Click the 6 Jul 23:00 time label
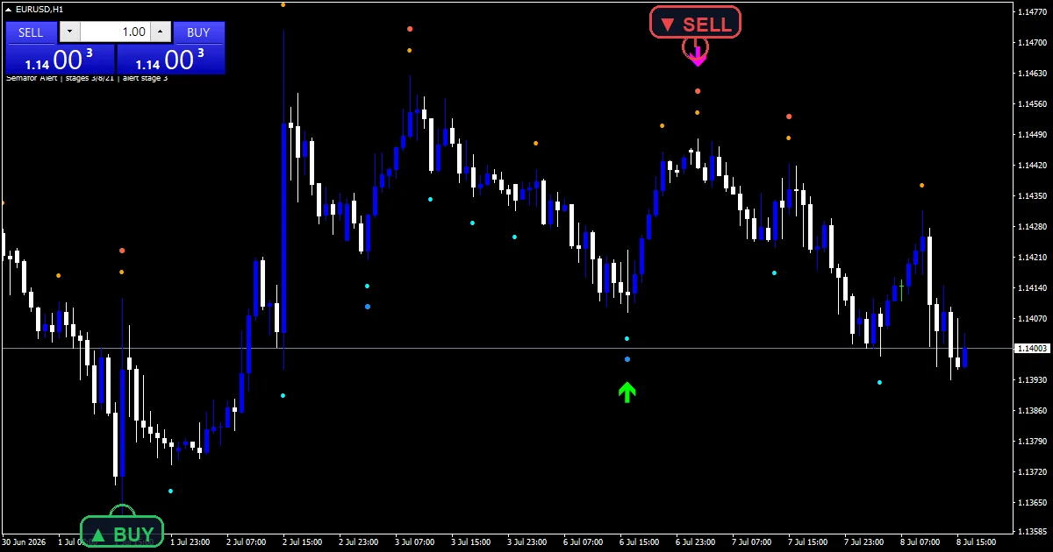Screen dimensions: 1053x552 point(696,542)
